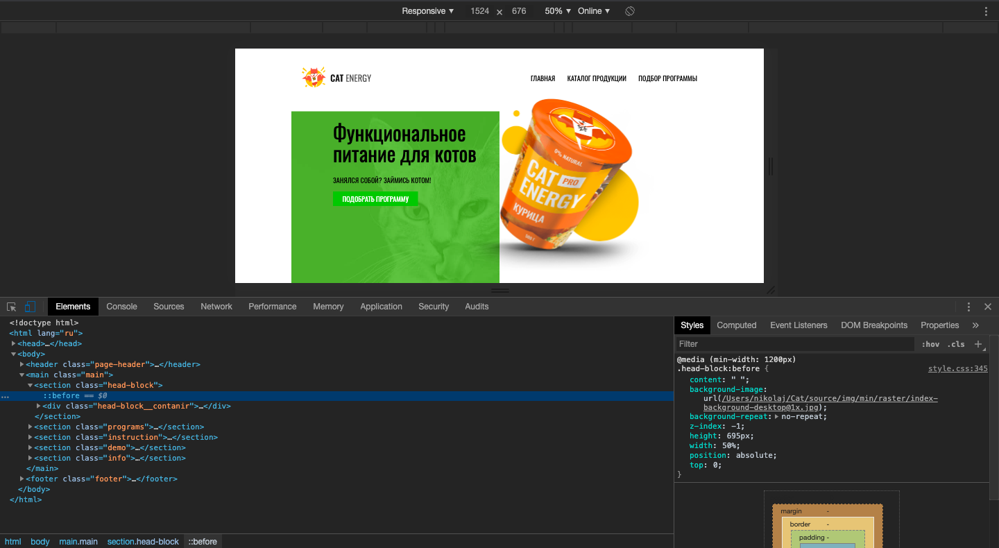Switch to the Sources tab
The image size is (999, 548).
click(169, 307)
